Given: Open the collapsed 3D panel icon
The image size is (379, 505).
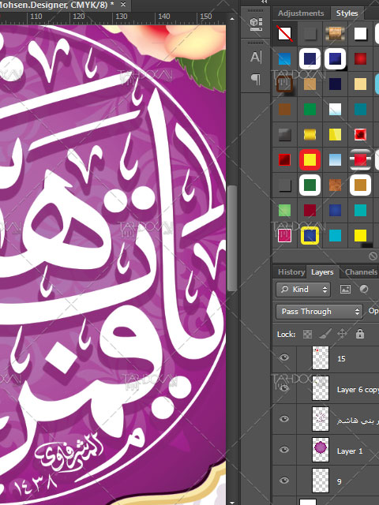Looking at the screenshot, I should [256, 24].
